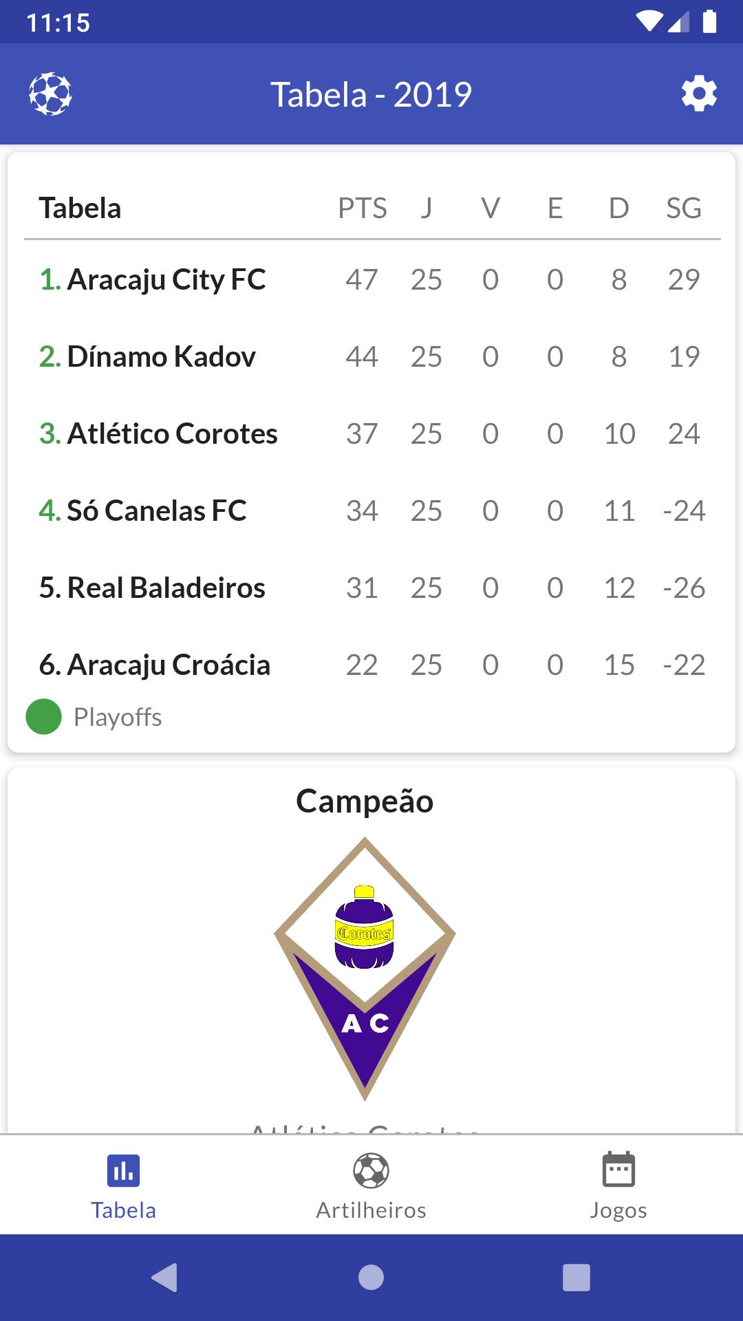
Task: Tap the green Playoffs legend dot
Action: click(43, 717)
